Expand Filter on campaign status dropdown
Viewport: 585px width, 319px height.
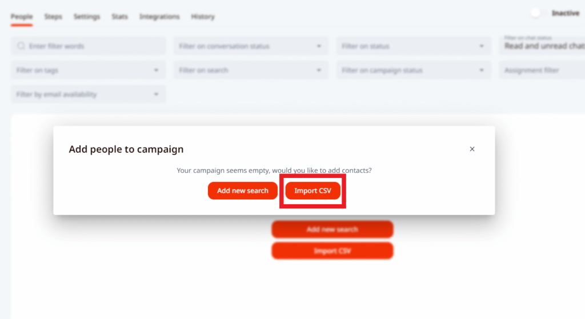(413, 70)
